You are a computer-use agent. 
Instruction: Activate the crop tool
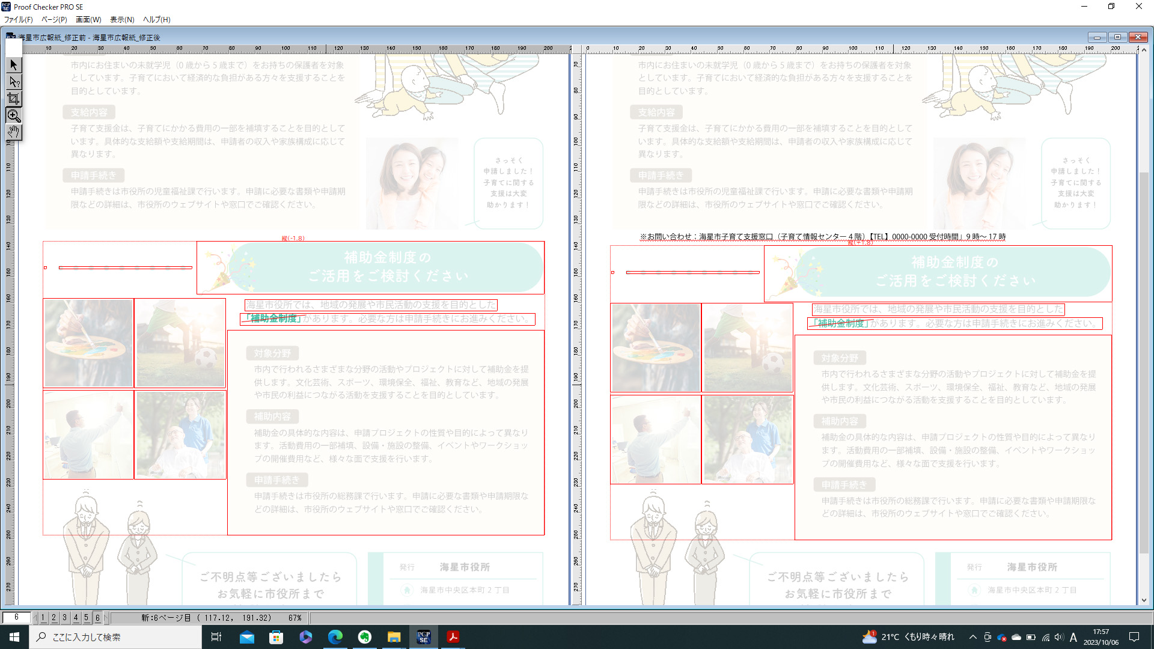point(14,99)
